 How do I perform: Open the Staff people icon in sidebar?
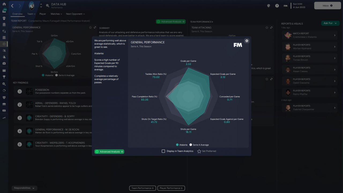click(x=4, y=50)
